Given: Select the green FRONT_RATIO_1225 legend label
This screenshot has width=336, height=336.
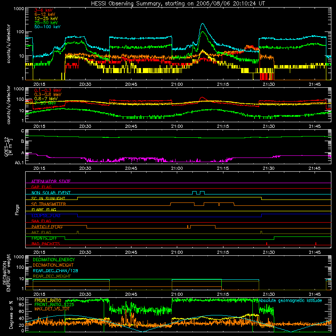Looking at the screenshot, I should coord(55,304).
